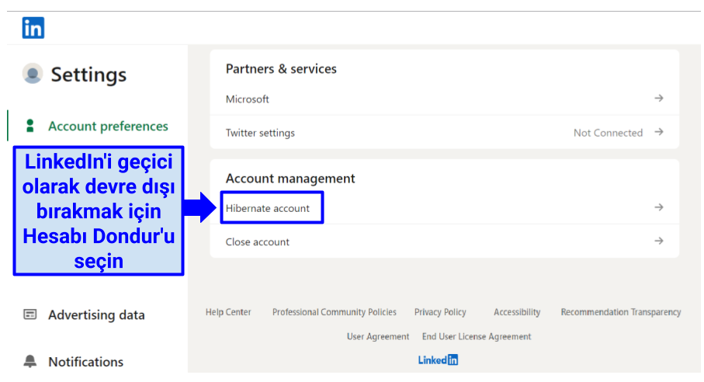This screenshot has width=704, height=382.
Task: Open Account preferences section
Action: 108,126
